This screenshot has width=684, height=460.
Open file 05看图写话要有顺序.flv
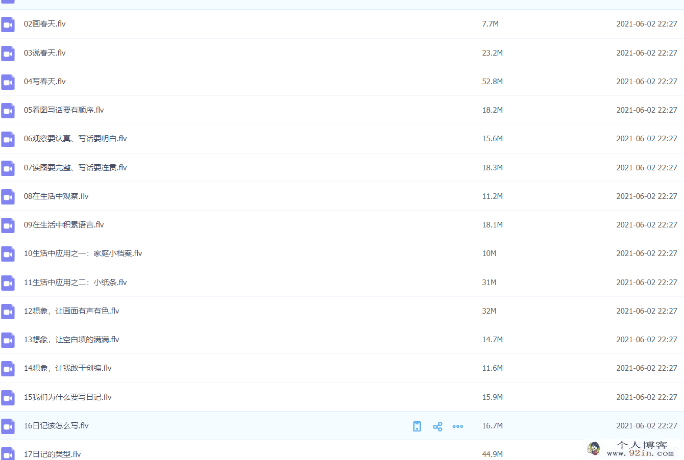(x=64, y=110)
